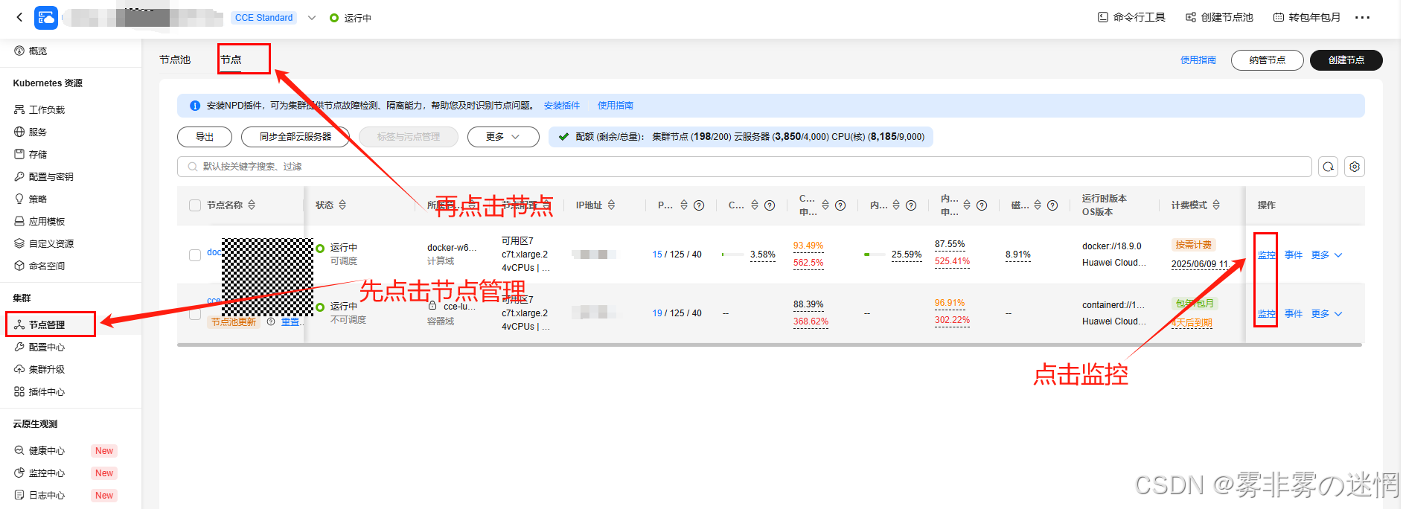Switch to the 节点池 tab
The height and width of the screenshot is (509, 1403).
click(175, 60)
